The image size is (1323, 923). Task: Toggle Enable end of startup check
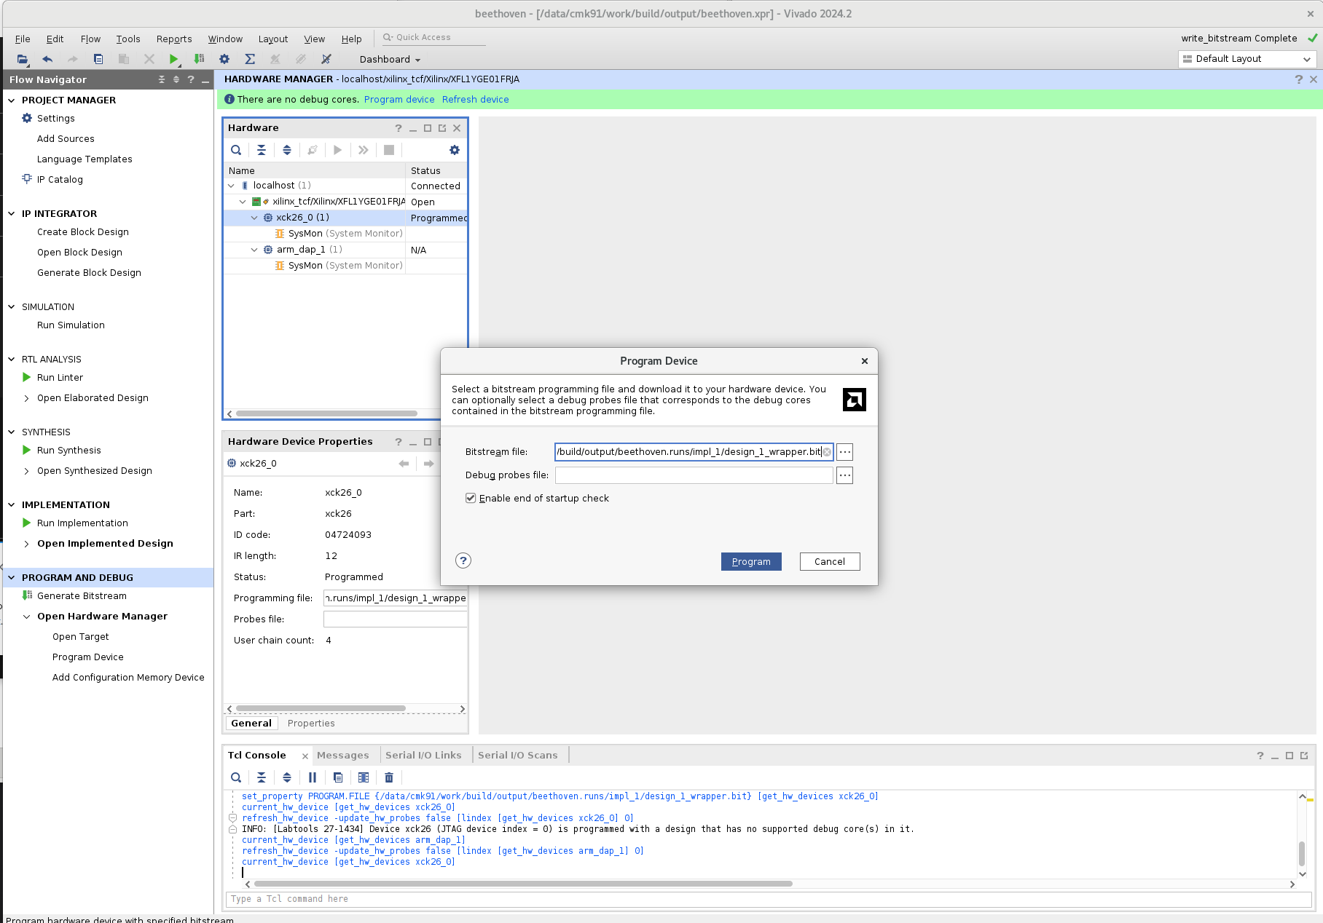pos(471,499)
